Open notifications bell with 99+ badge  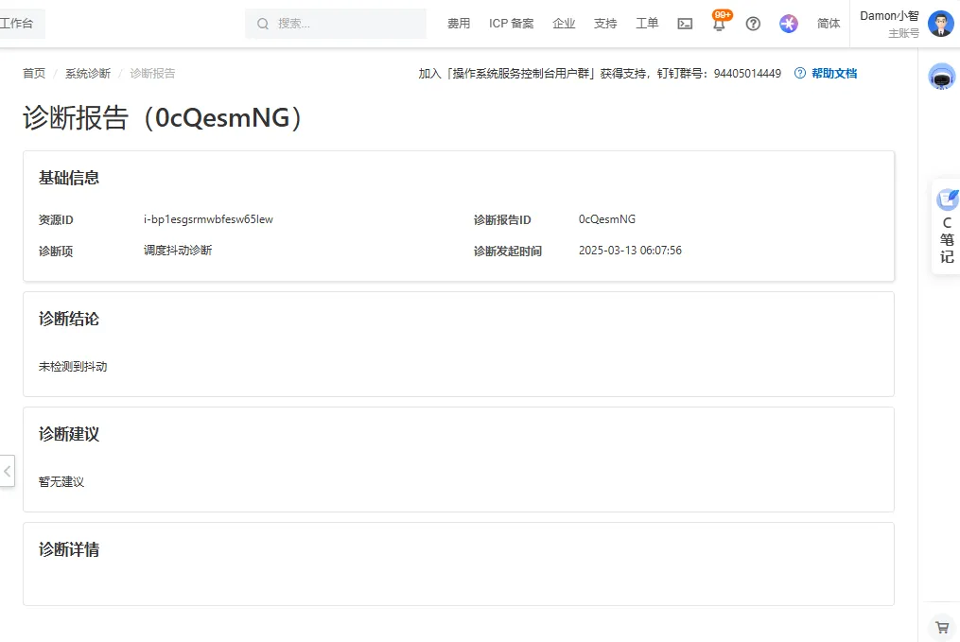tap(720, 22)
